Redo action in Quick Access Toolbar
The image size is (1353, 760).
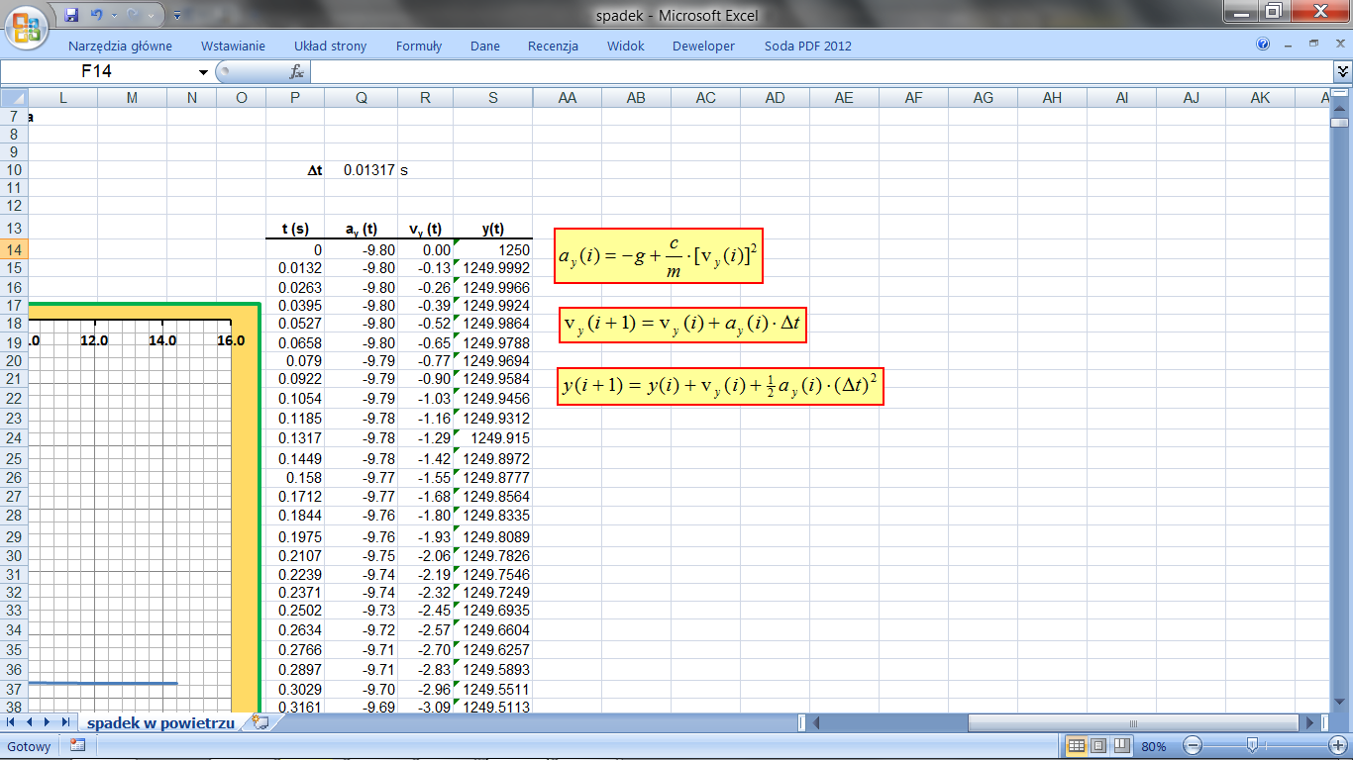(135, 15)
